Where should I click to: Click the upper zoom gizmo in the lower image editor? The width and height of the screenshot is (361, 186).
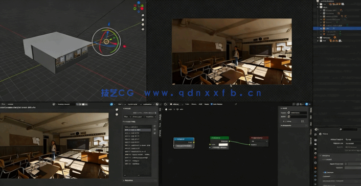(x=117, y=109)
